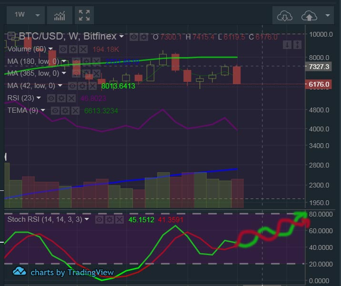Click the TEMA (9) legend label
Image resolution: width=341 pixels, height=286 pixels.
[x=22, y=110]
